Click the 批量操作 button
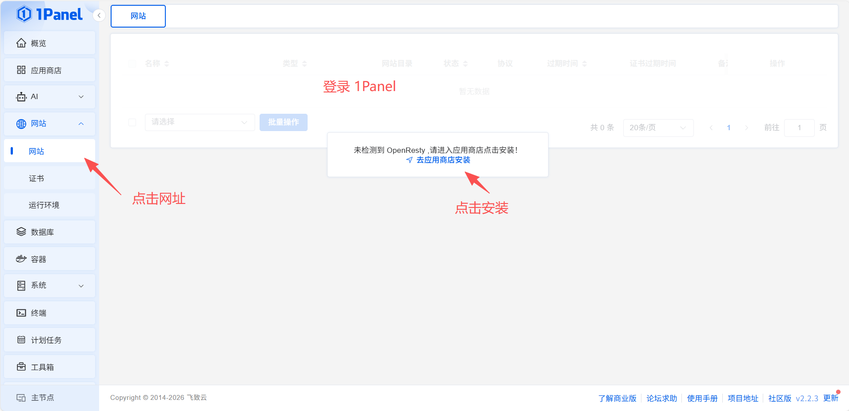The width and height of the screenshot is (849, 411). tap(284, 122)
